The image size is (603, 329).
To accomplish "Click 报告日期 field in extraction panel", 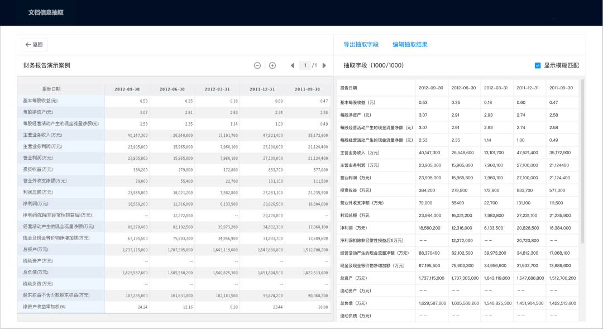I will coord(348,88).
